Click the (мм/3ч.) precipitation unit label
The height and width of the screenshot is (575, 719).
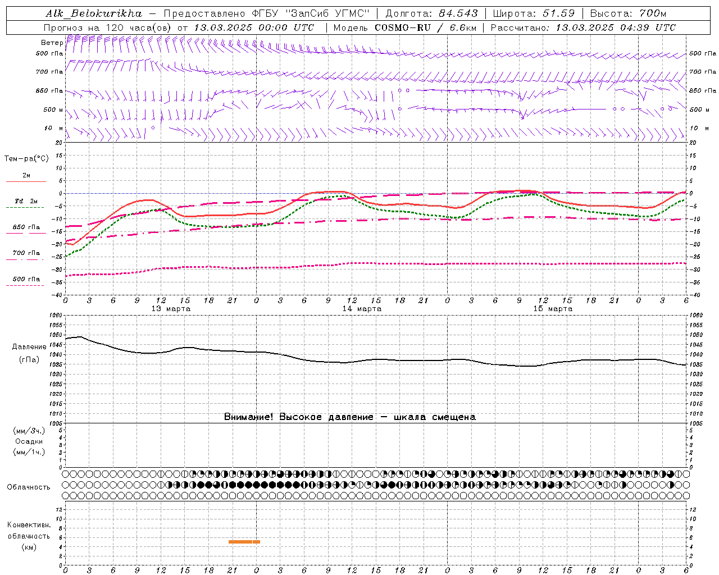pos(29,431)
